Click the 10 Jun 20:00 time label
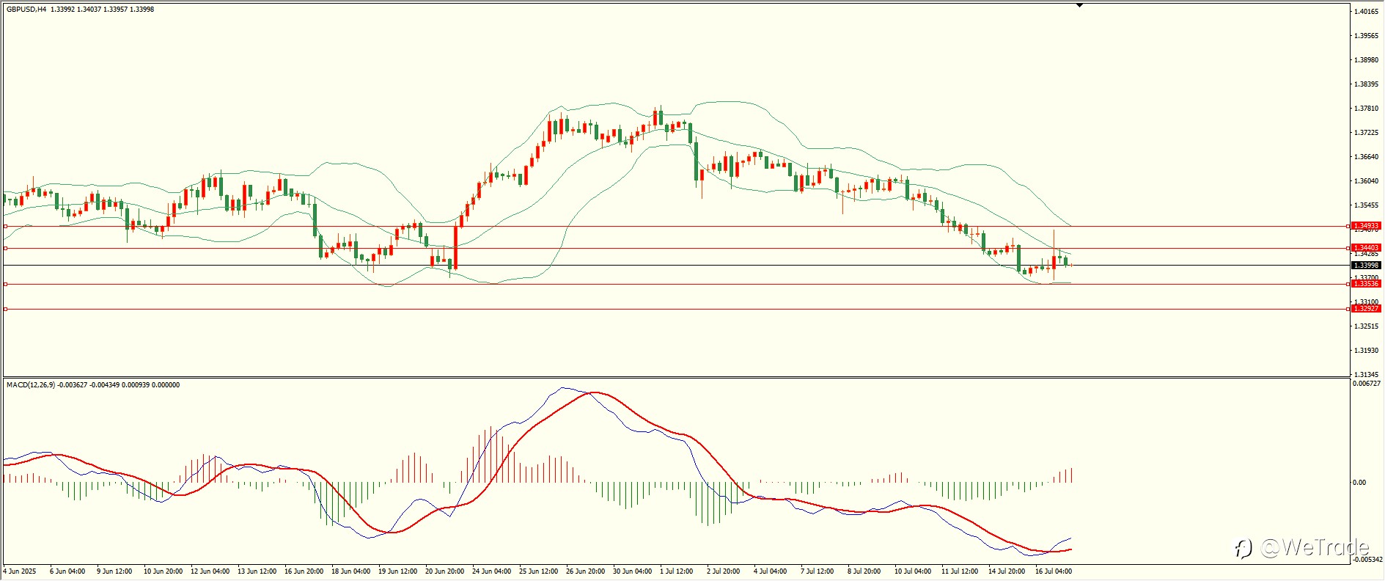 [x=164, y=571]
